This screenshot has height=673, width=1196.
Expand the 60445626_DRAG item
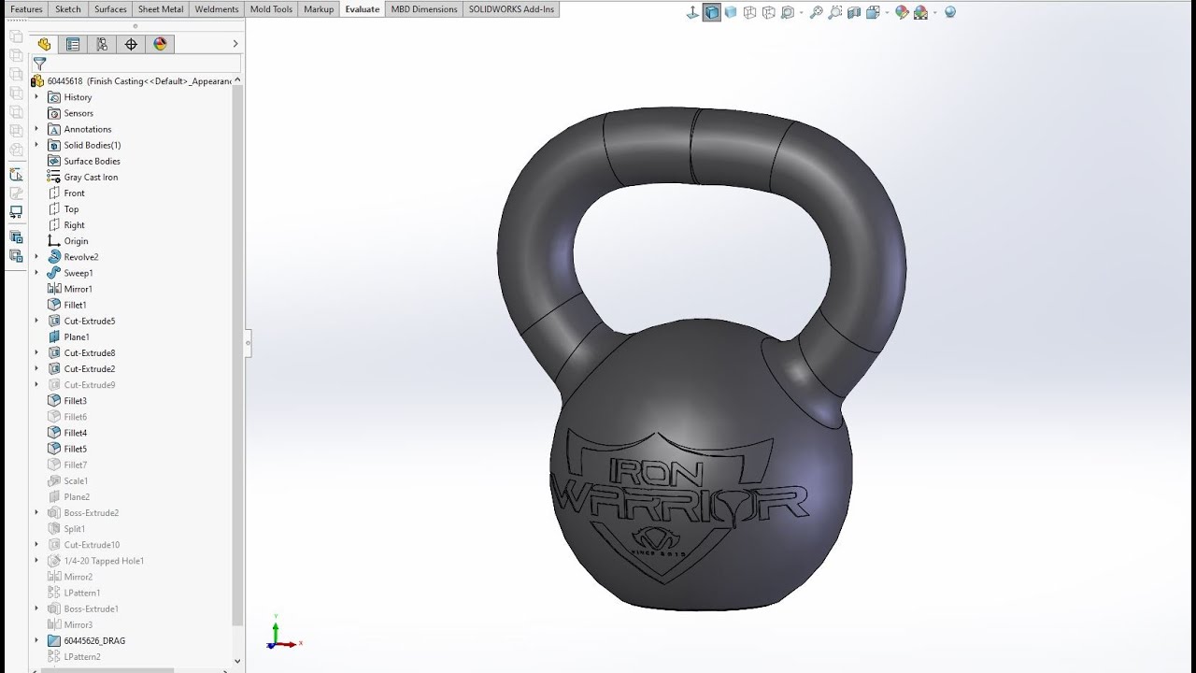point(36,640)
